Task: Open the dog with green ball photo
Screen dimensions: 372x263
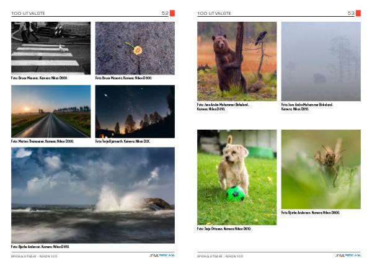Action: click(237, 177)
